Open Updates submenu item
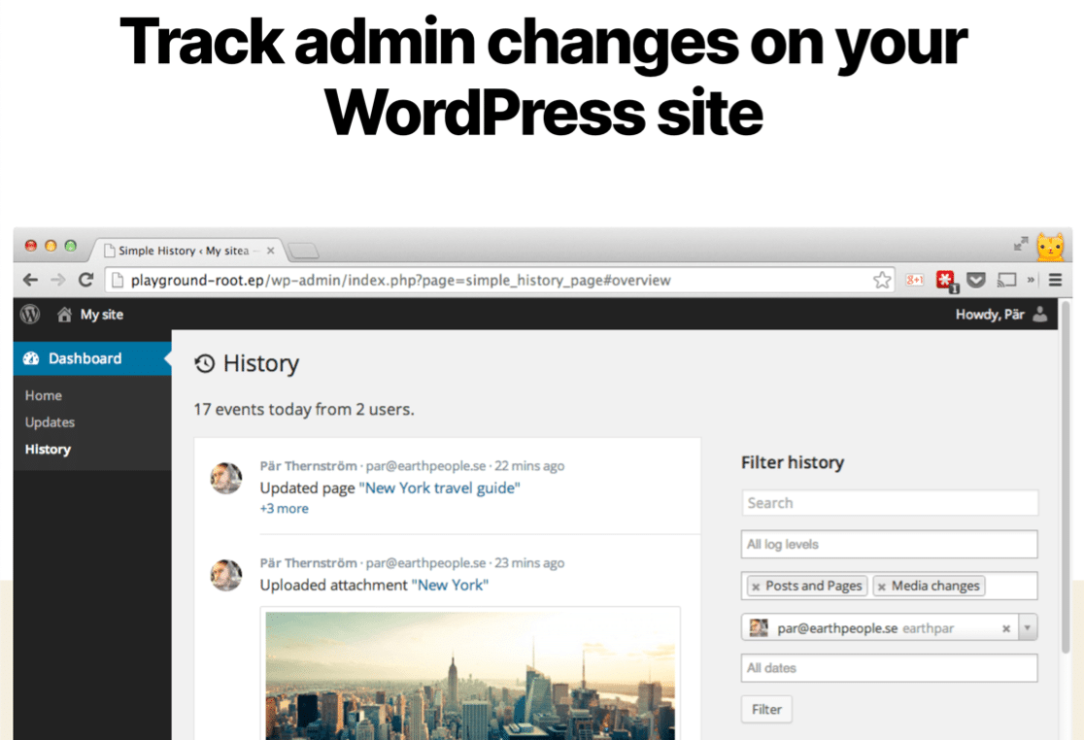 (50, 422)
